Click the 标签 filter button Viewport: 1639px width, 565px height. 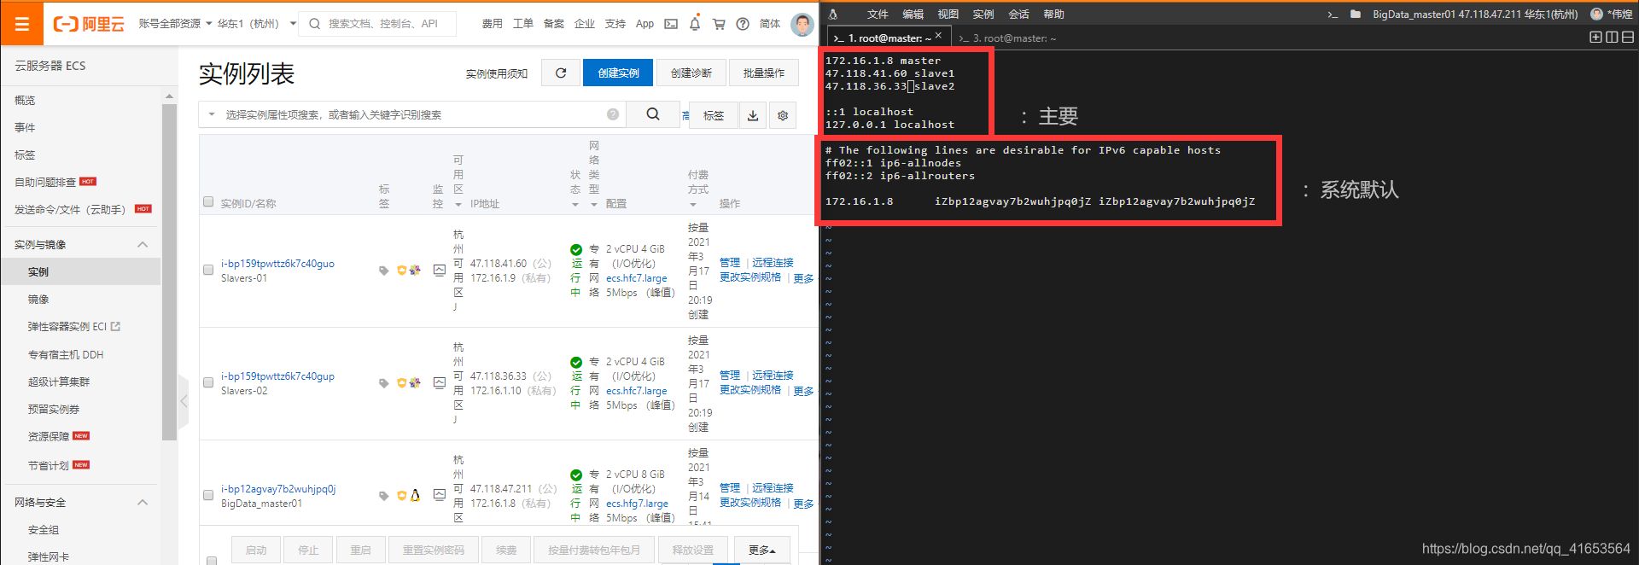pos(714,115)
